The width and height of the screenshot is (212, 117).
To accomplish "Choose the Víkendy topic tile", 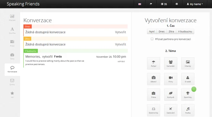I will coord(188,63).
